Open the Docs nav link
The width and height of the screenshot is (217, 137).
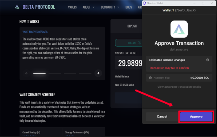coord(128,7)
